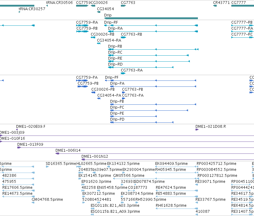Click the CG34054-PA protein label
The image size is (254, 216).
[109, 95]
